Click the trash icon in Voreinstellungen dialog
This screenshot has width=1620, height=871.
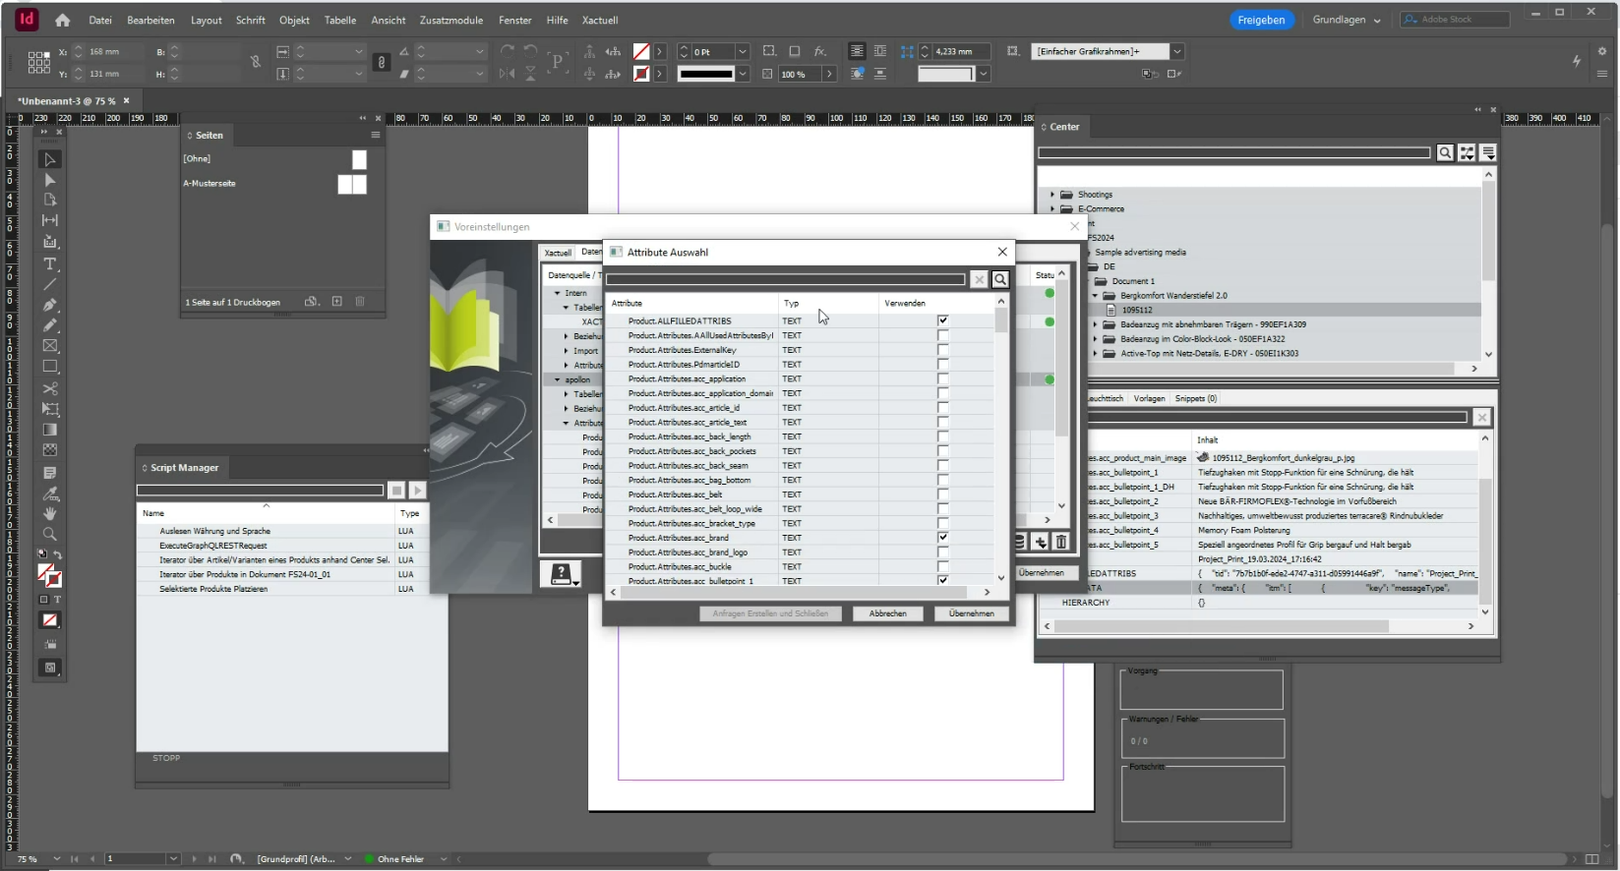coord(1061,542)
